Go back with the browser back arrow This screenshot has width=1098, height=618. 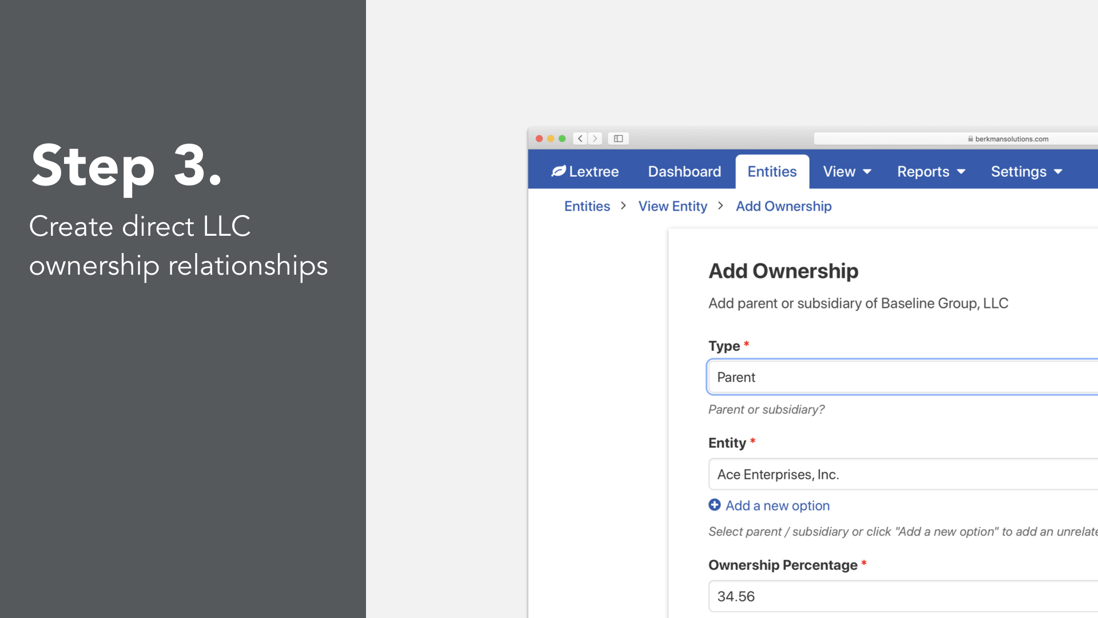580,138
